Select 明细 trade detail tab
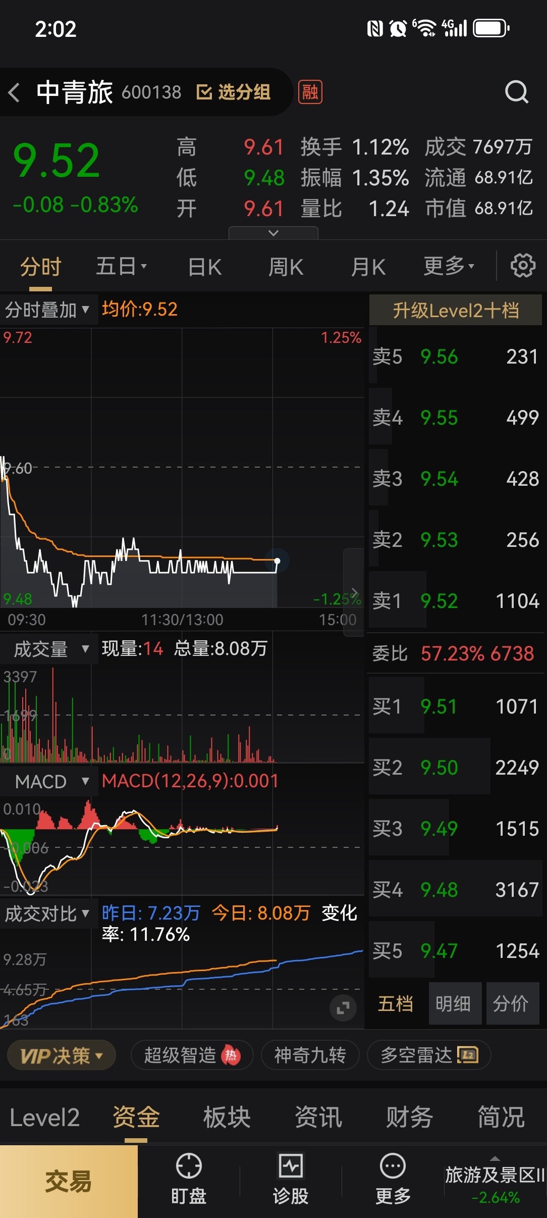The height and width of the screenshot is (1218, 547). coord(455,1004)
